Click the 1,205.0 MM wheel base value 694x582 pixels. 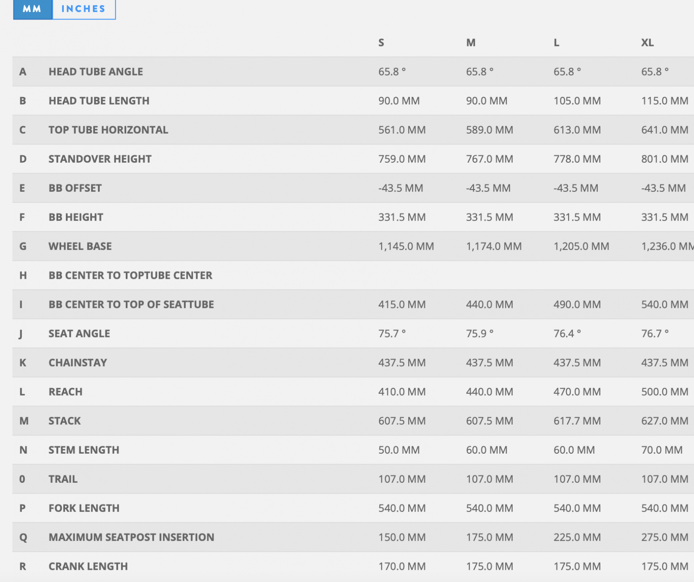[x=582, y=246]
